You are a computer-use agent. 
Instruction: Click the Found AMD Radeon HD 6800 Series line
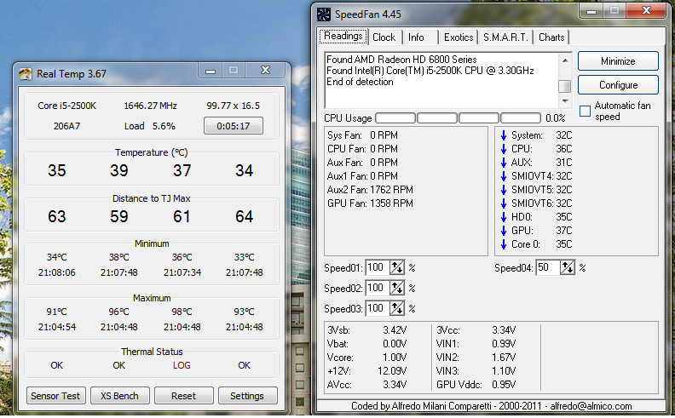click(x=401, y=60)
